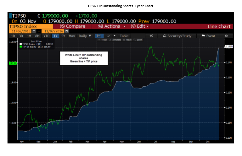This screenshot has height=156, width=242.
Task: Open calendar picker for end date
Action: (66, 31)
